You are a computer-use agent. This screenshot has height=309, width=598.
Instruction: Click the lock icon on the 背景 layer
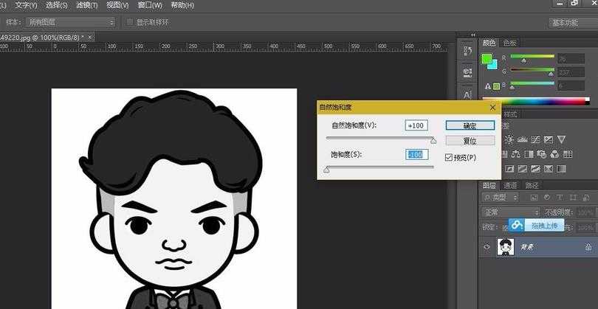click(x=588, y=248)
